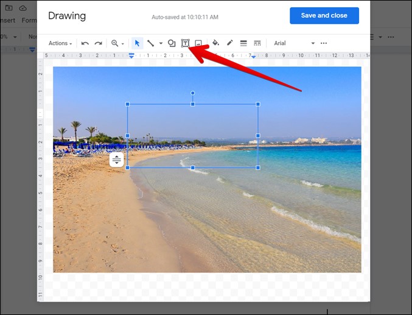
Task: Click the bottom-right resize handle of text box
Action: click(x=258, y=168)
